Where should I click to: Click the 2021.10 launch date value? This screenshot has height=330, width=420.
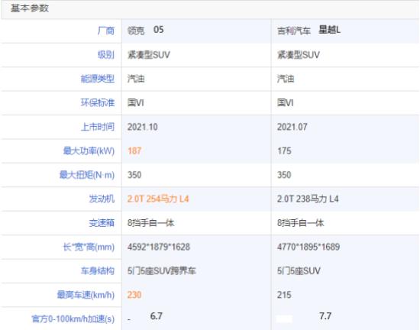pyautogui.click(x=143, y=127)
